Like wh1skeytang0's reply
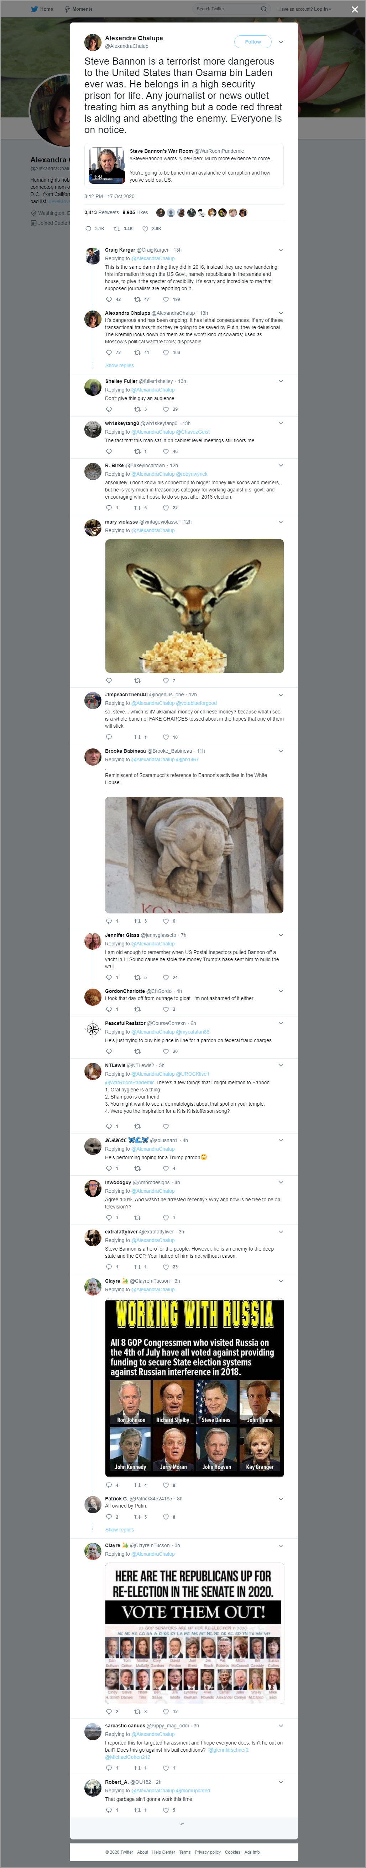The height and width of the screenshot is (1868, 366). pos(166,451)
